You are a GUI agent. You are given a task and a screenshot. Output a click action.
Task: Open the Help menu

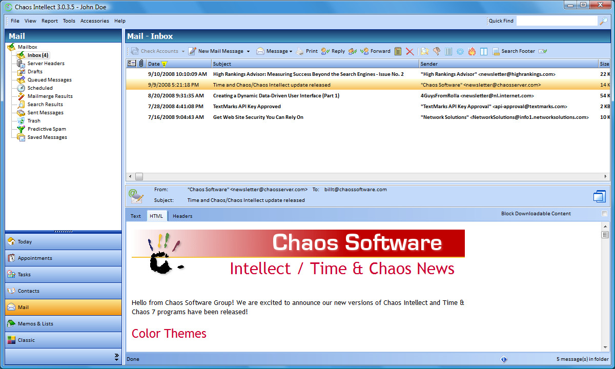click(120, 21)
